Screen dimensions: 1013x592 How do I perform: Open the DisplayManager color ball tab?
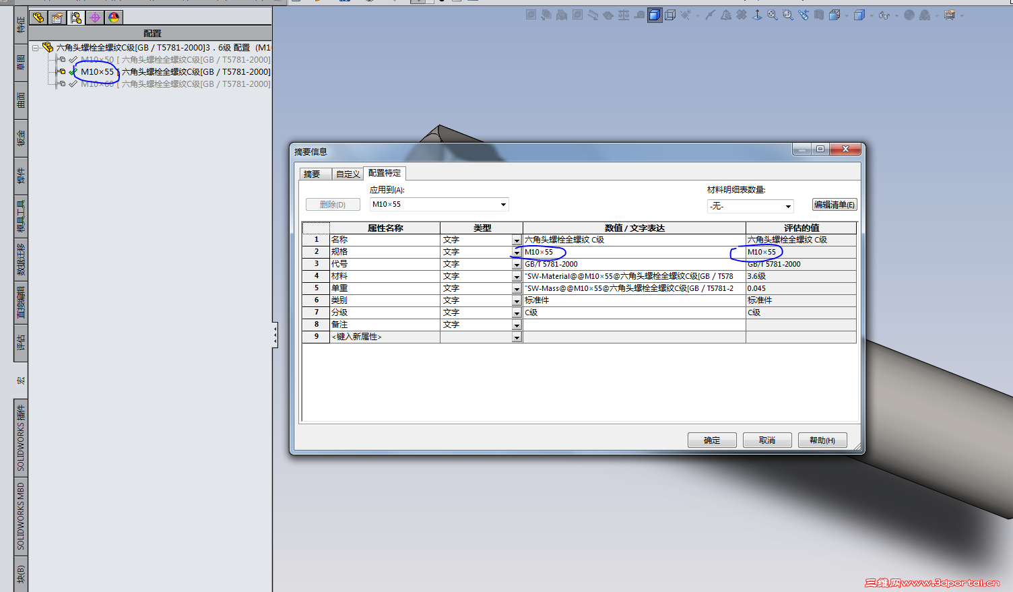tap(114, 18)
